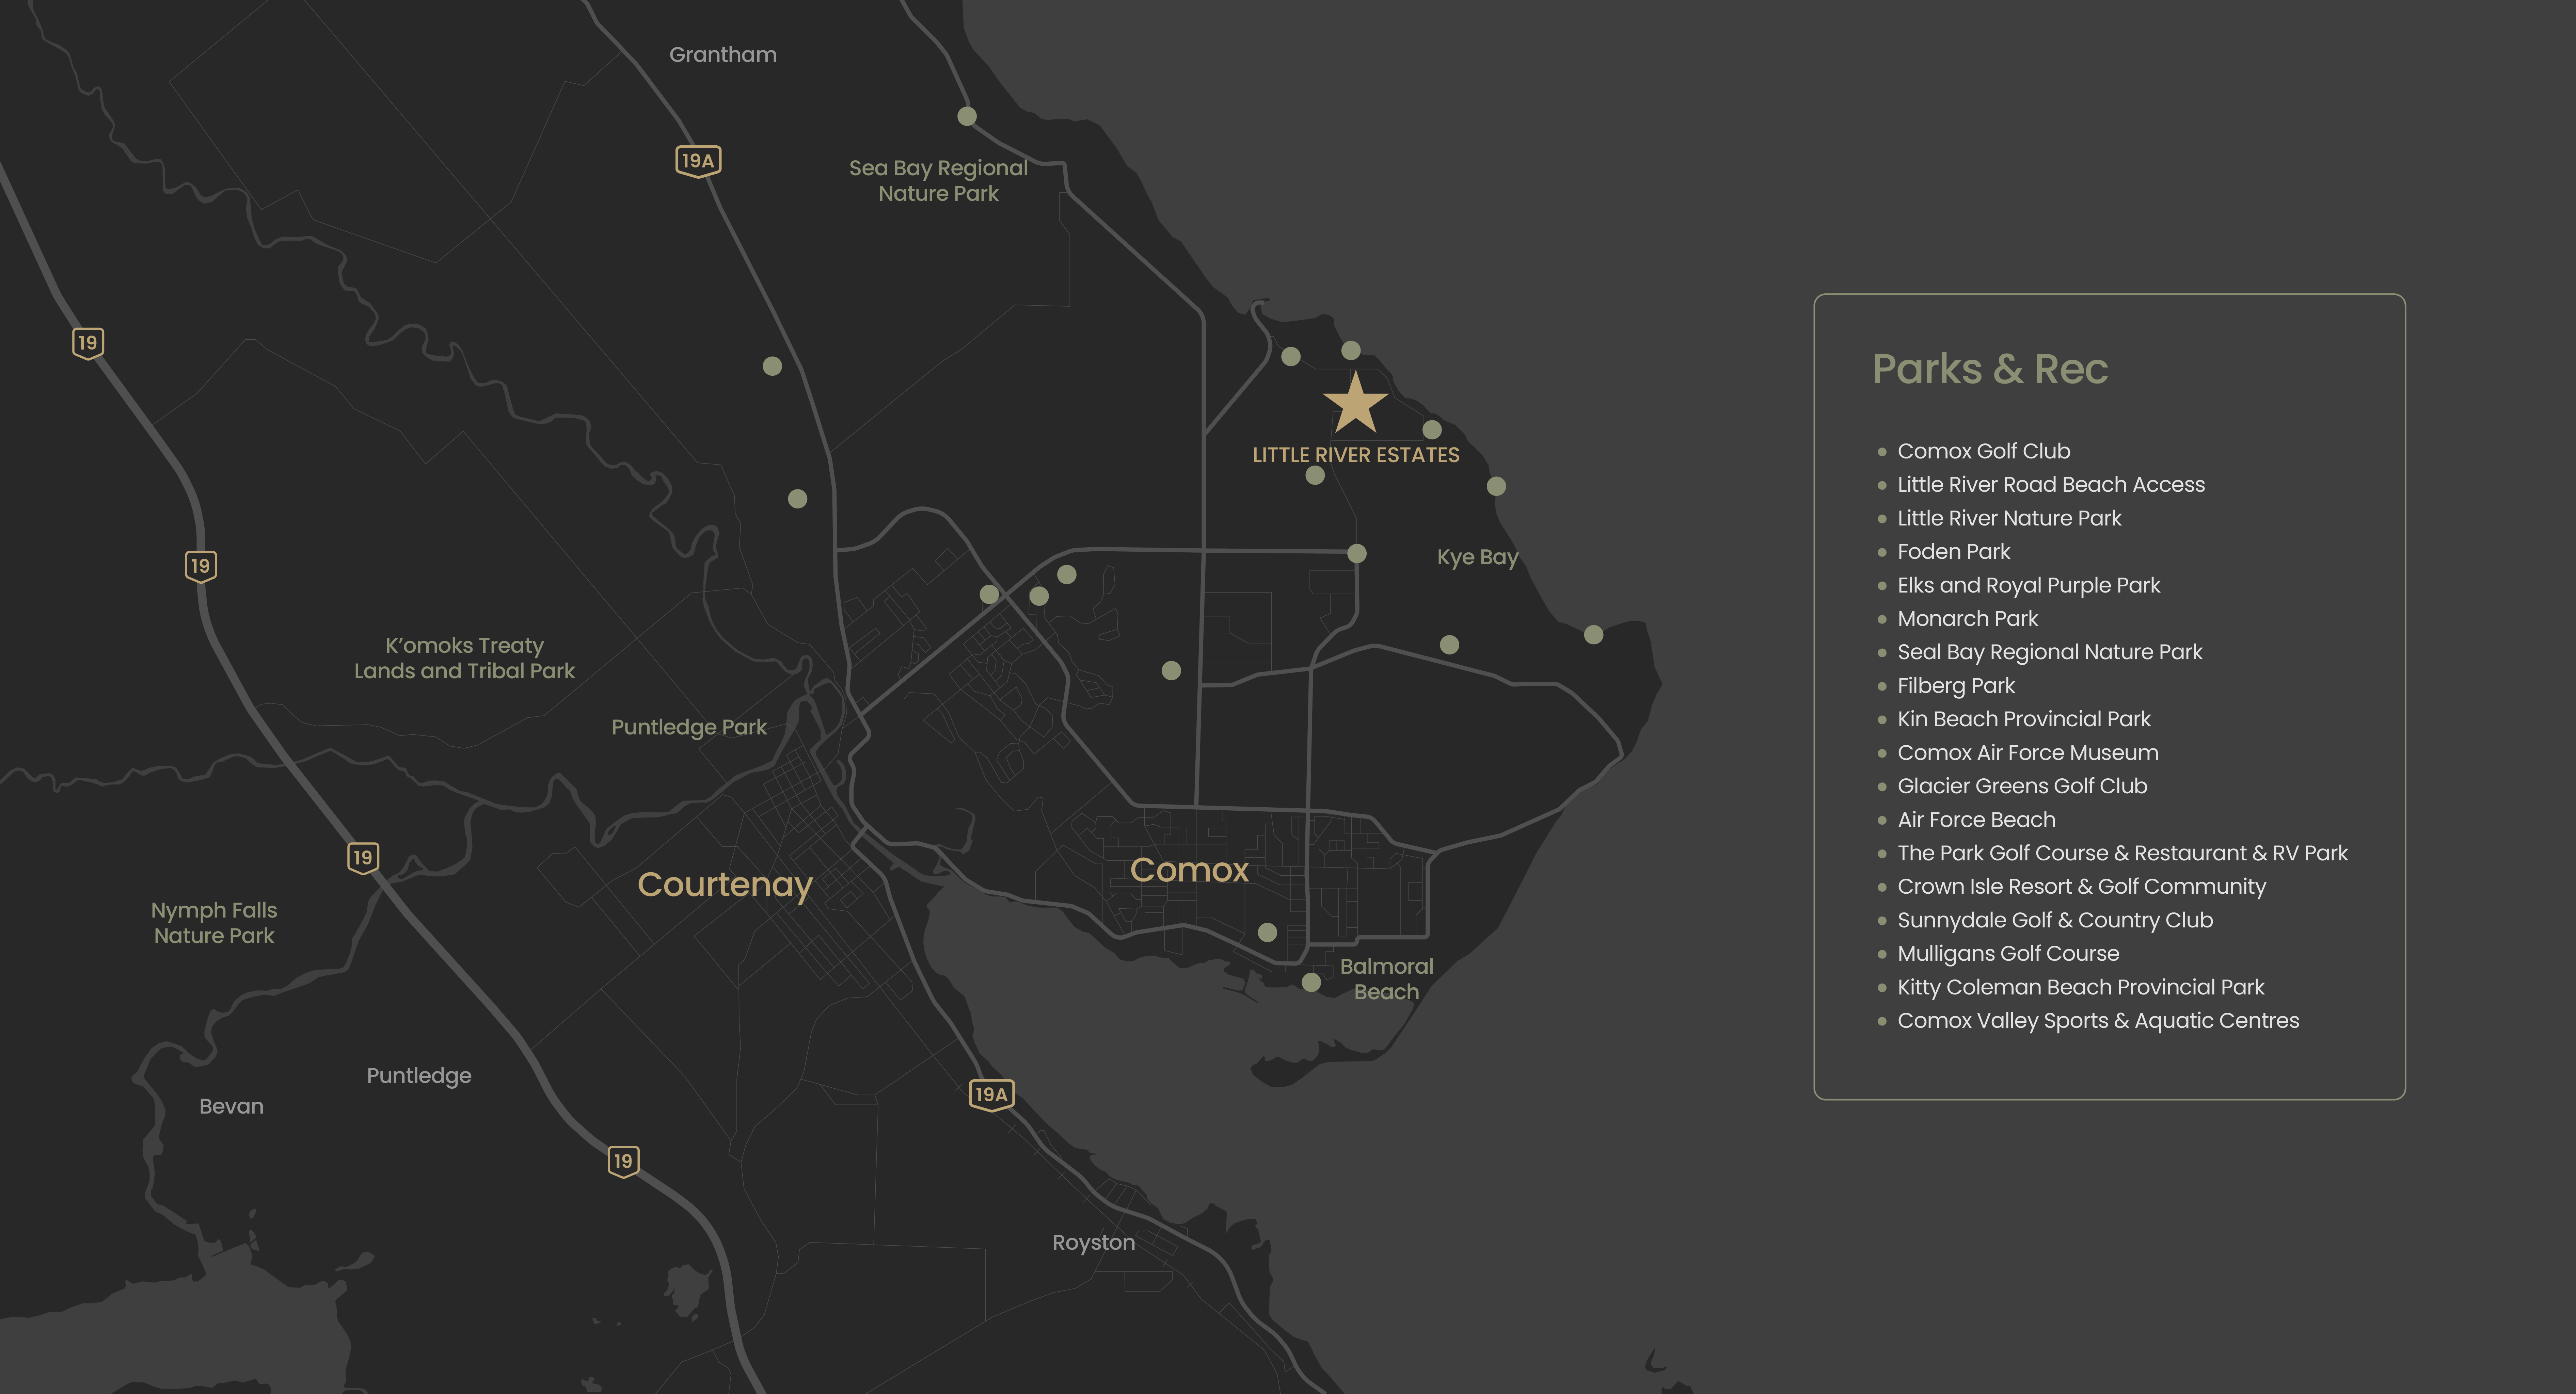Select Comox Golf Club in the legend
2576x1394 pixels.
coord(1984,452)
